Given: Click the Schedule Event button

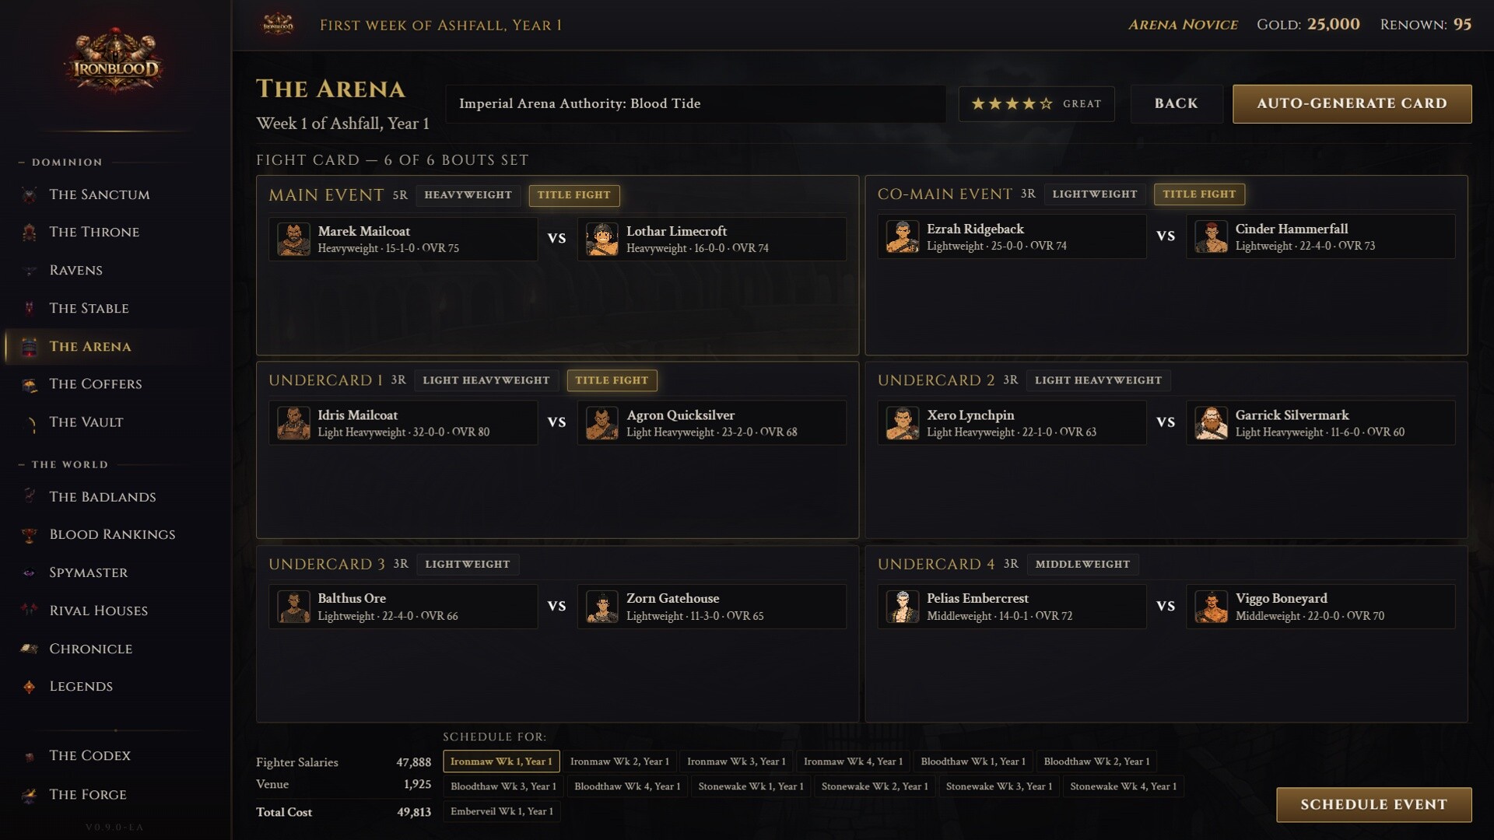Looking at the screenshot, I should click(1373, 804).
